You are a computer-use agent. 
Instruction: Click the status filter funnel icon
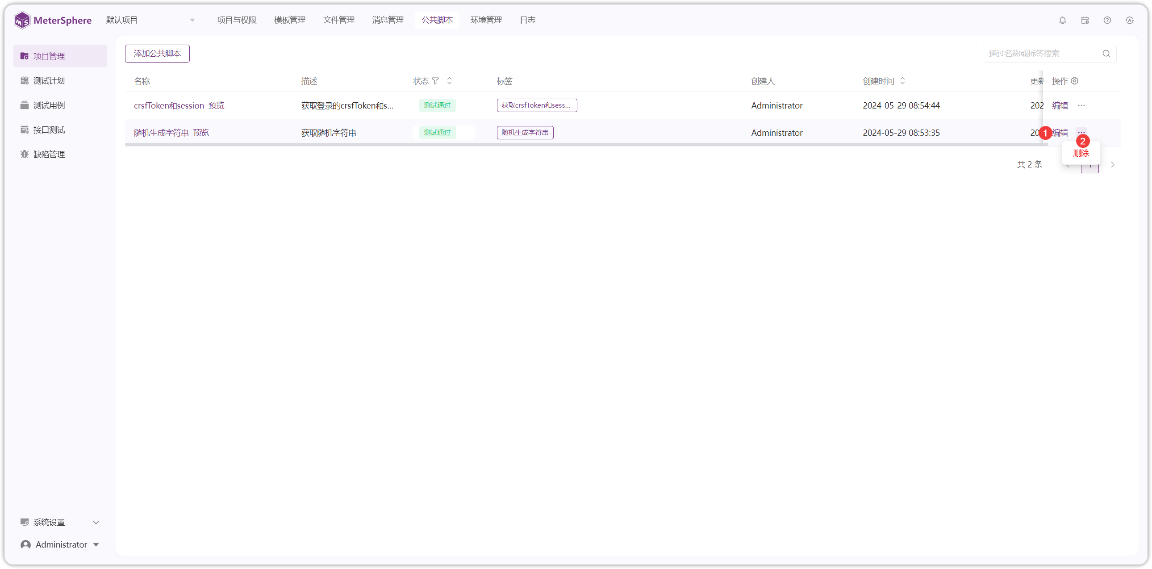(435, 81)
